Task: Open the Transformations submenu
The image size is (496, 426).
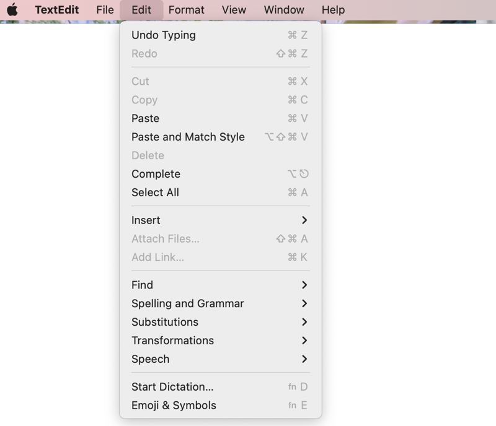Action: 173,341
